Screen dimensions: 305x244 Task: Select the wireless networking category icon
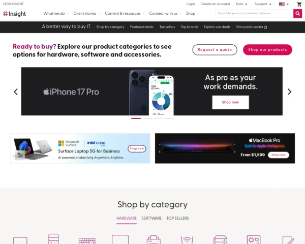(x=187, y=240)
